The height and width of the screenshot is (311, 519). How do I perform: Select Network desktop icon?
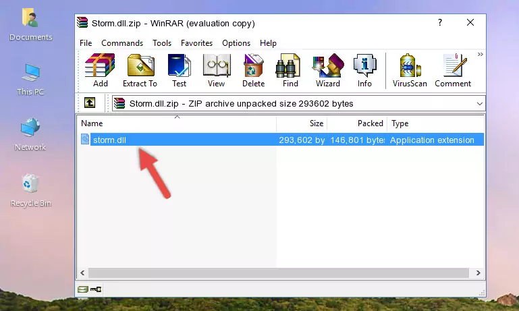click(30, 134)
